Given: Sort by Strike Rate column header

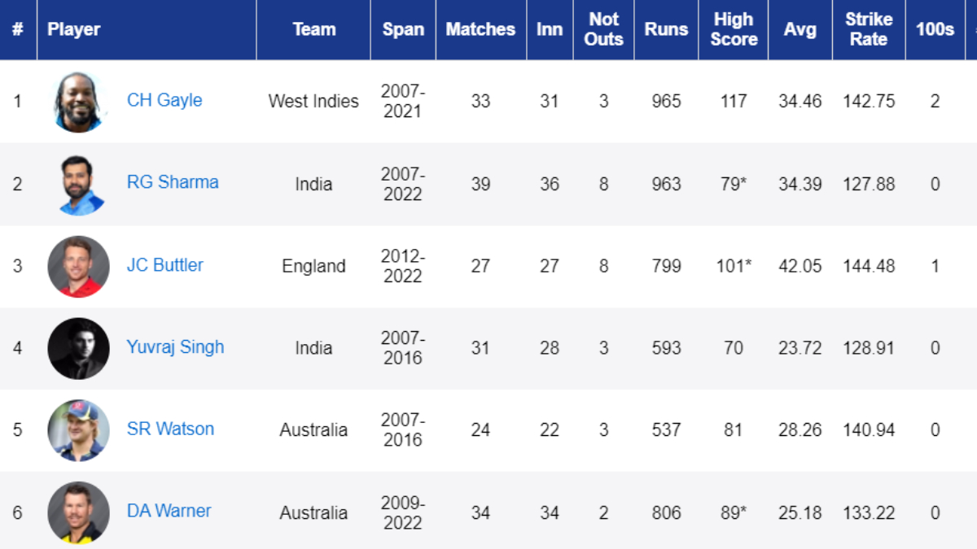Looking at the screenshot, I should 868,29.
